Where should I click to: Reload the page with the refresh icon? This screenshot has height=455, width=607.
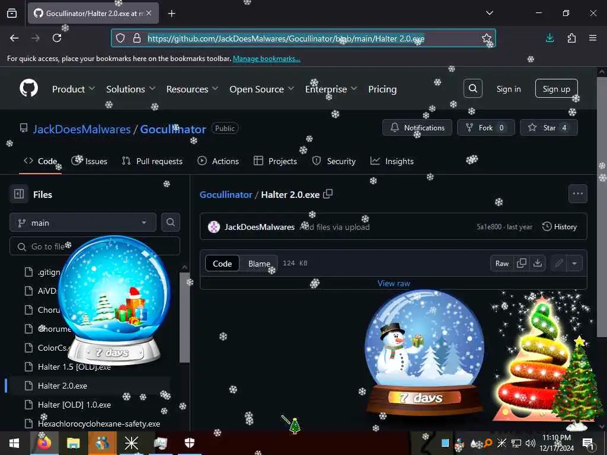(x=57, y=38)
